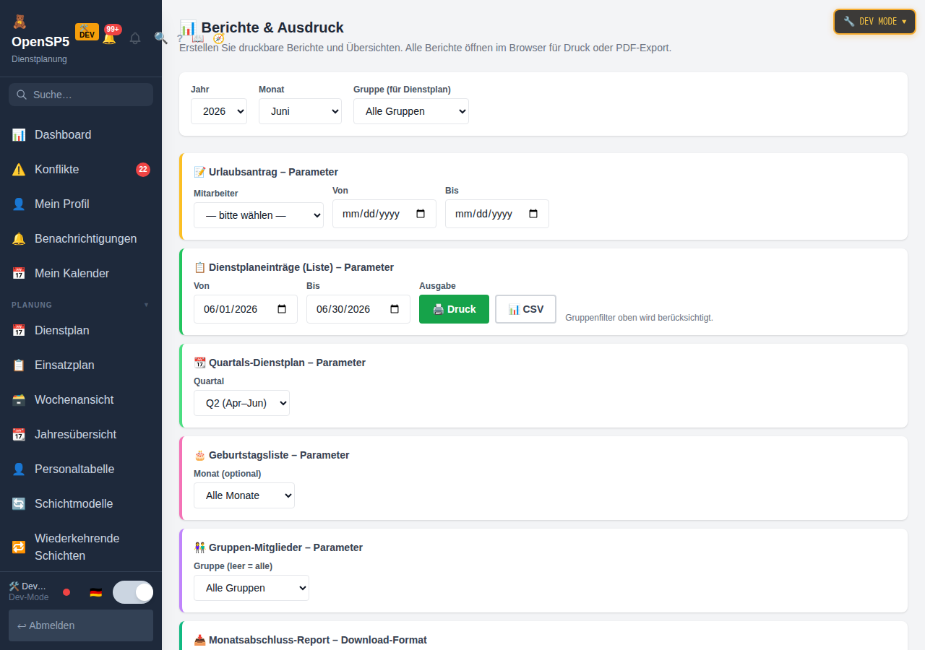Click the 'Gruppenfilter oben wird berücksichtigt.' note
Viewport: 925px width, 650px height.
(639, 318)
